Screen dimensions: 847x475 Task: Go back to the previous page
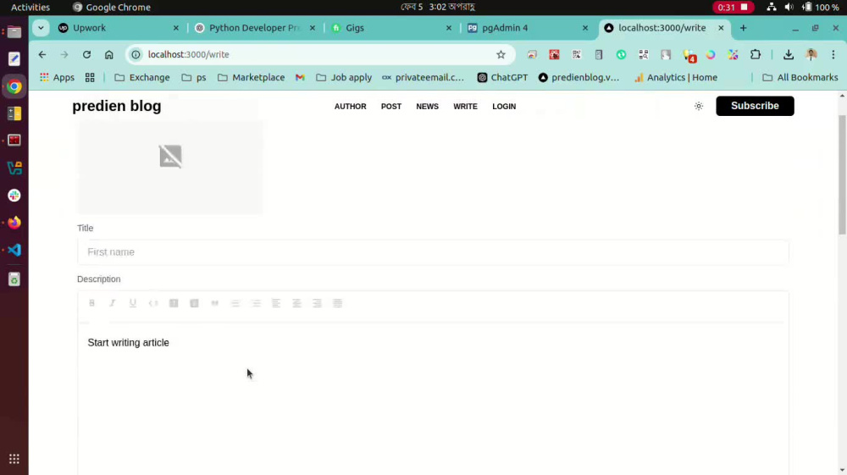click(x=42, y=54)
